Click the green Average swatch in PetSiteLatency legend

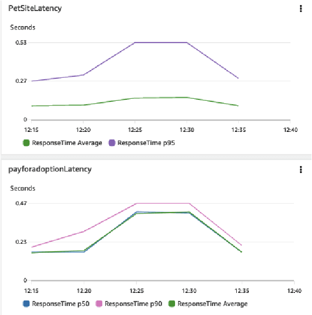click(x=27, y=143)
